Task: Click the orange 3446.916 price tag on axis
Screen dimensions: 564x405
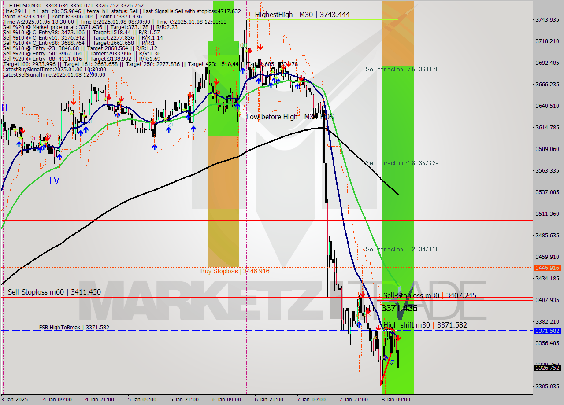Action: click(547, 268)
